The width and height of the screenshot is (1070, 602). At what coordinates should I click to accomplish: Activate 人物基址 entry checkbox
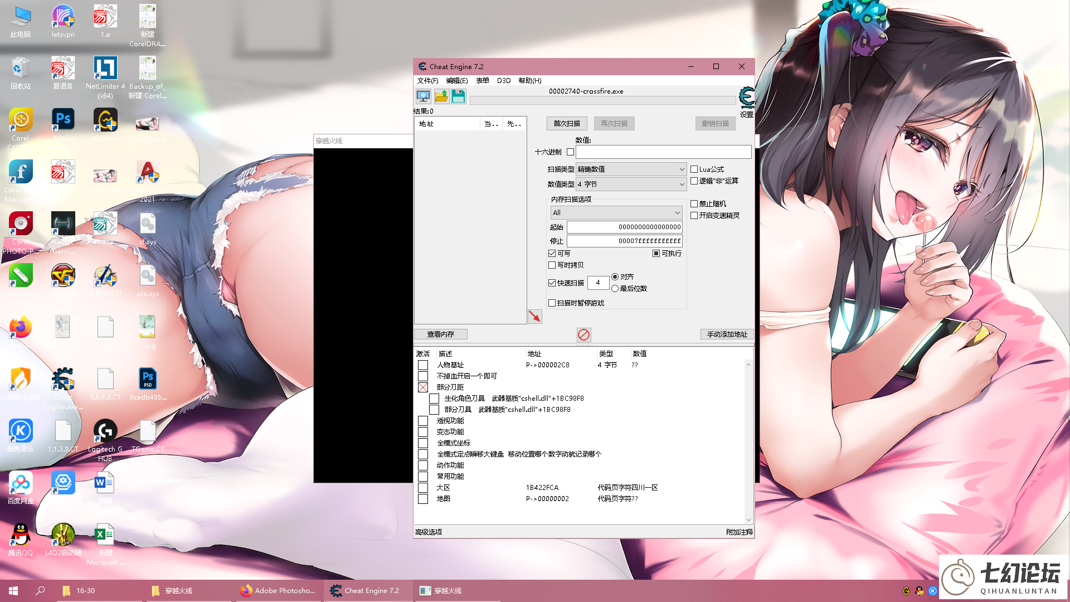[x=423, y=365]
